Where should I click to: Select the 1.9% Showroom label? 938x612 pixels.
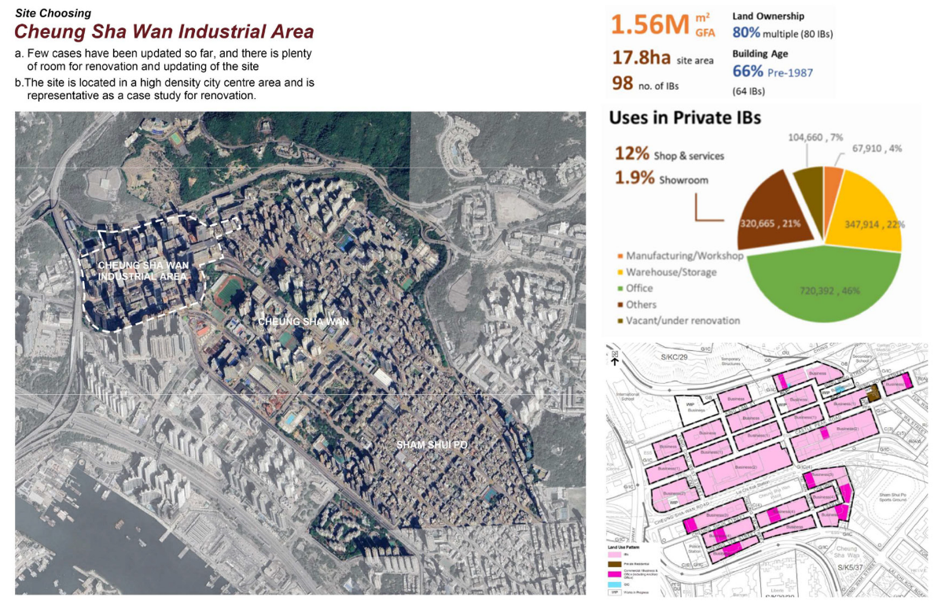click(661, 179)
